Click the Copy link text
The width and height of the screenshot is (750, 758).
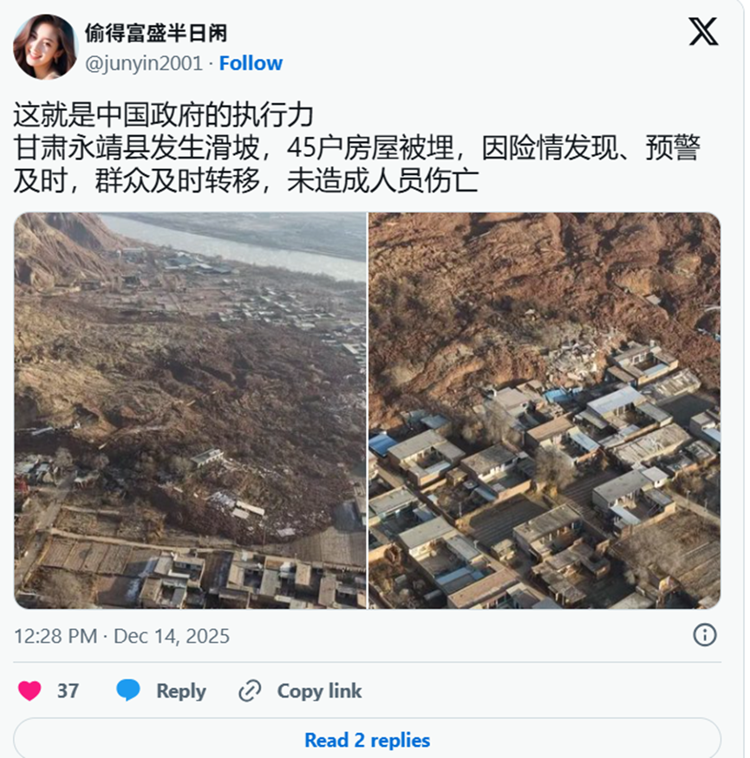[x=319, y=690]
